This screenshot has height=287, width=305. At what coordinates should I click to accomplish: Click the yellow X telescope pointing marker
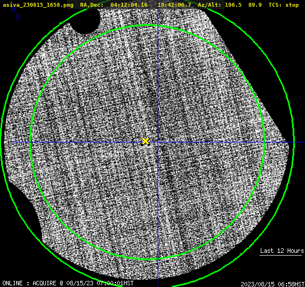[145, 141]
